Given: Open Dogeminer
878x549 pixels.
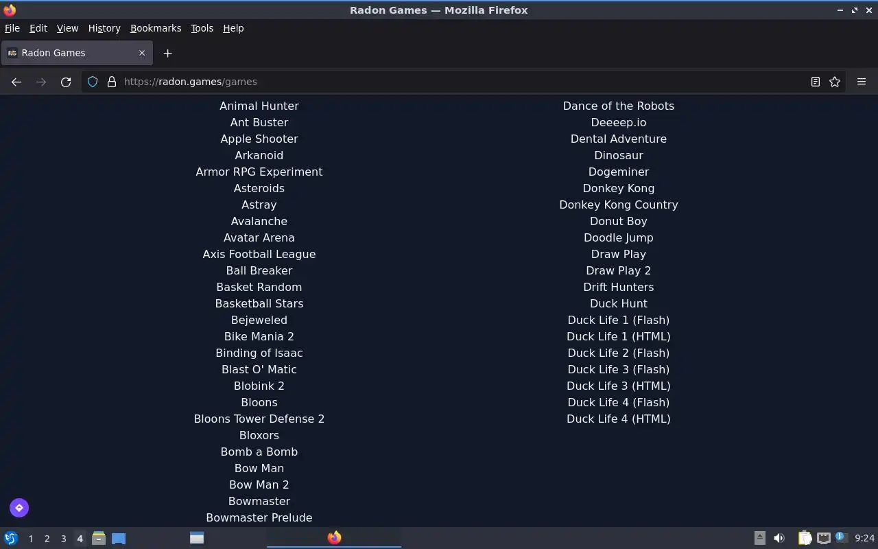Looking at the screenshot, I should (619, 172).
